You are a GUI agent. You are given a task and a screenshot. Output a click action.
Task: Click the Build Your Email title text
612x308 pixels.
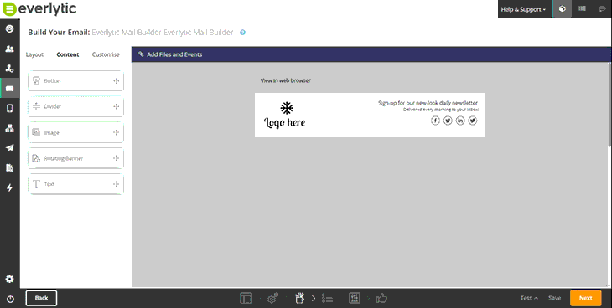59,33
